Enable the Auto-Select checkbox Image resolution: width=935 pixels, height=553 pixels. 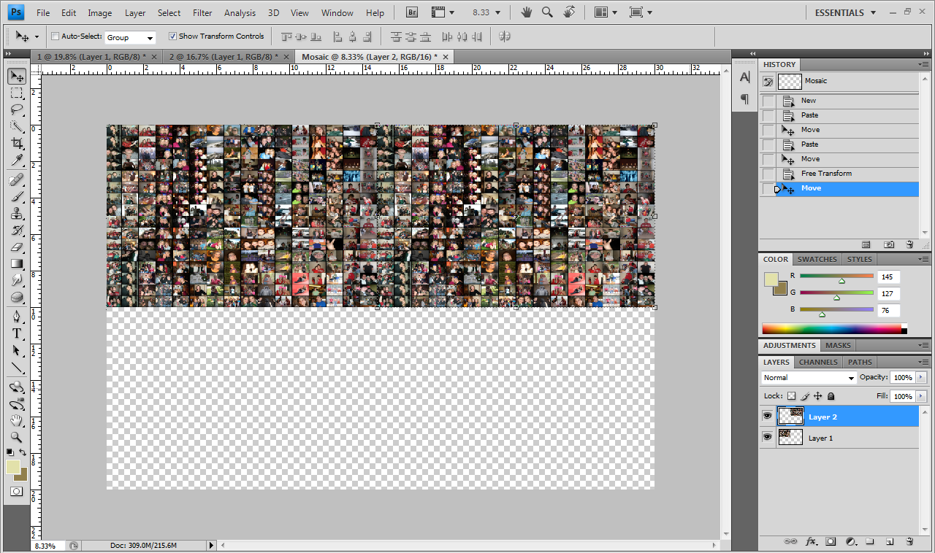(x=56, y=36)
